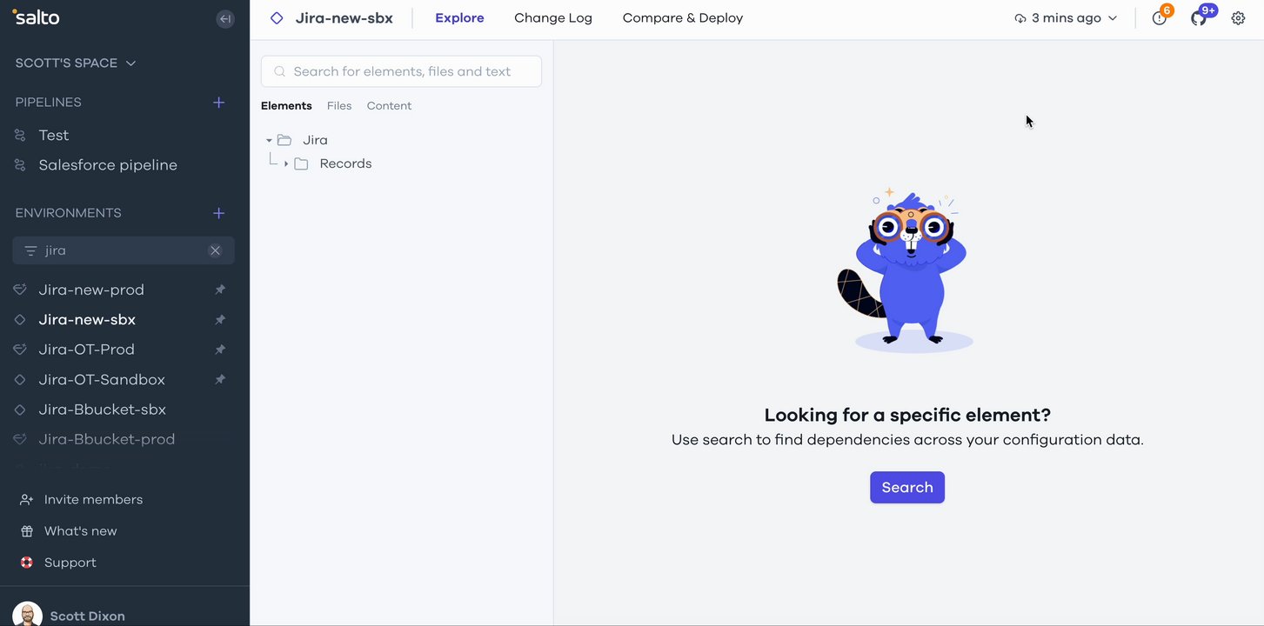Click the Invite members person icon
This screenshot has width=1264, height=626.
point(27,500)
